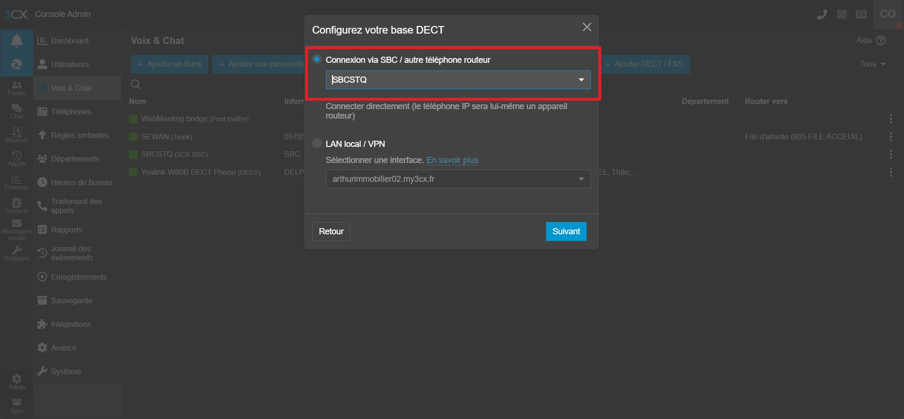Click the Aide link text
Viewport: 904px width, 419px height.
(864, 41)
